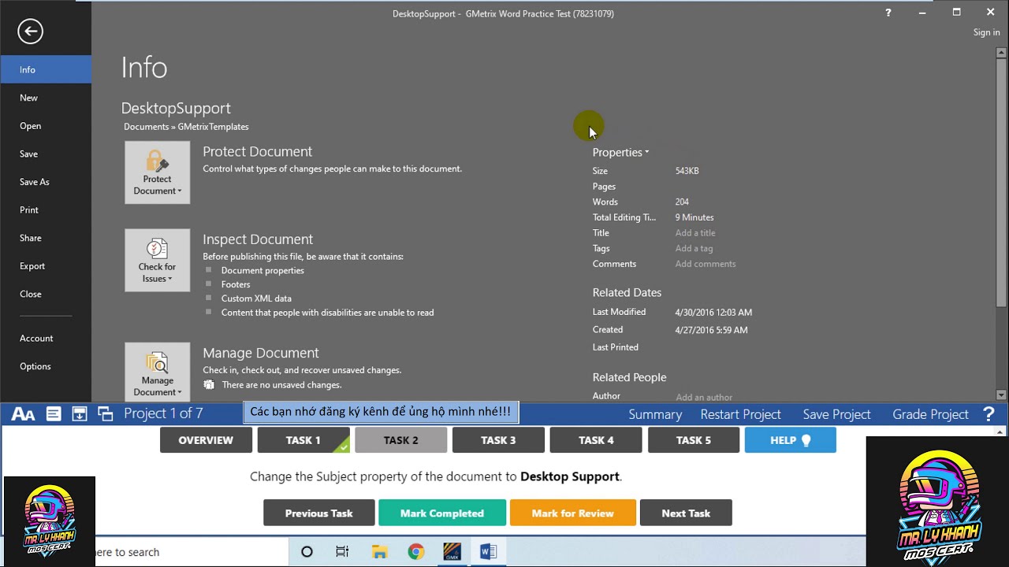Click the Add comments field
The width and height of the screenshot is (1009, 567).
coord(706,264)
